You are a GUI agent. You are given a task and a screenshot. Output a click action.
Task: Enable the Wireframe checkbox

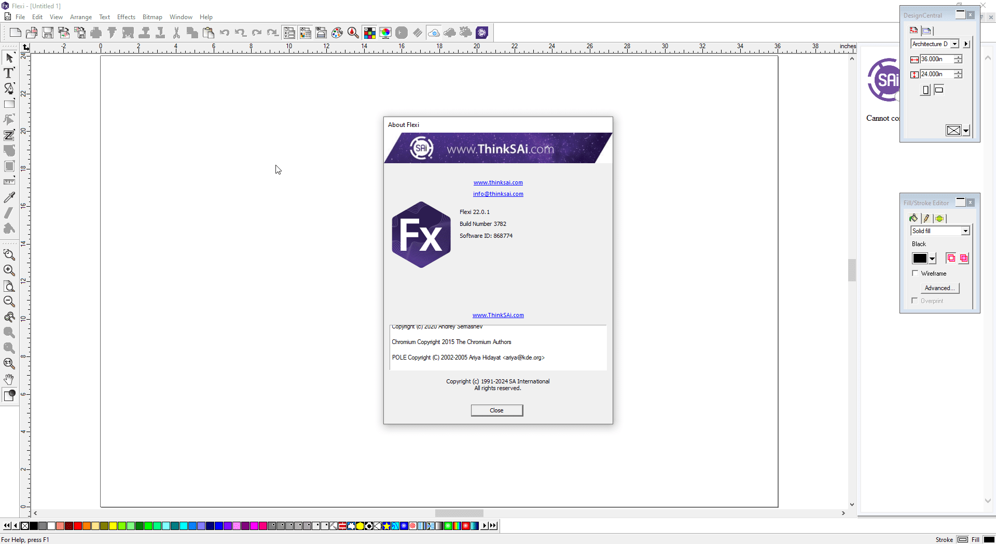click(915, 273)
